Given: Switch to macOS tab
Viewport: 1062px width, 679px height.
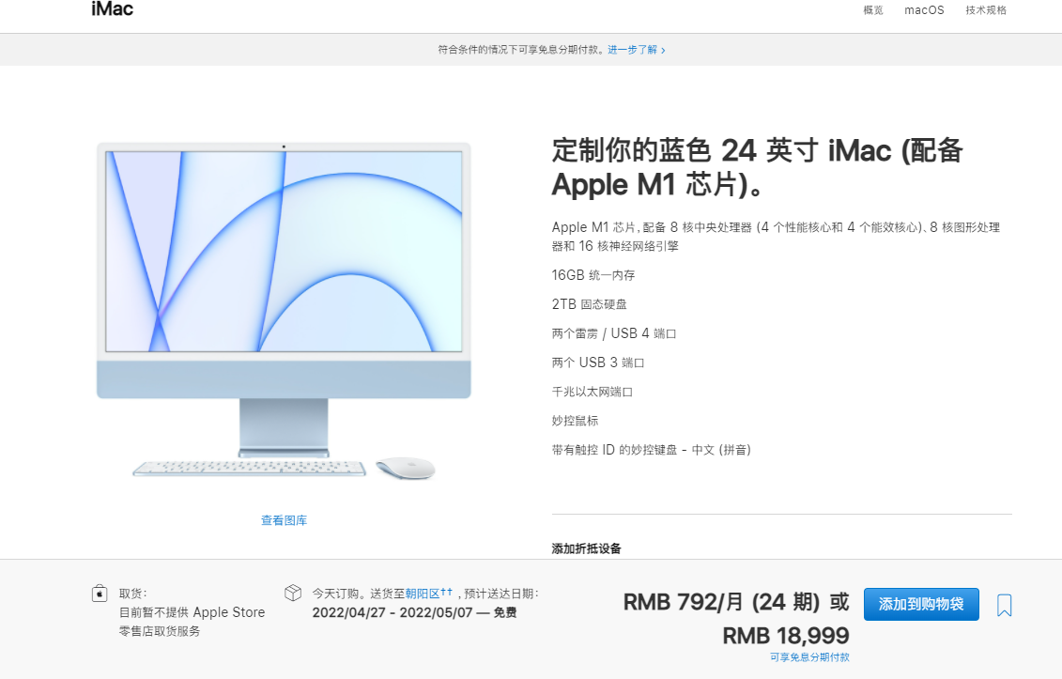Looking at the screenshot, I should point(924,10).
